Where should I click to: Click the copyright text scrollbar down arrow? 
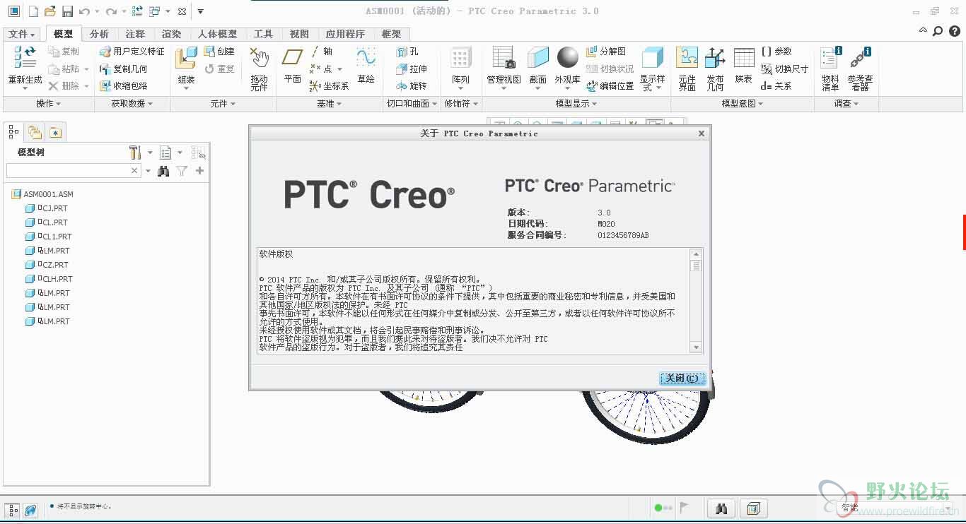(696, 347)
